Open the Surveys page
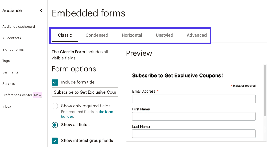The image size is (270, 147). pos(9,84)
